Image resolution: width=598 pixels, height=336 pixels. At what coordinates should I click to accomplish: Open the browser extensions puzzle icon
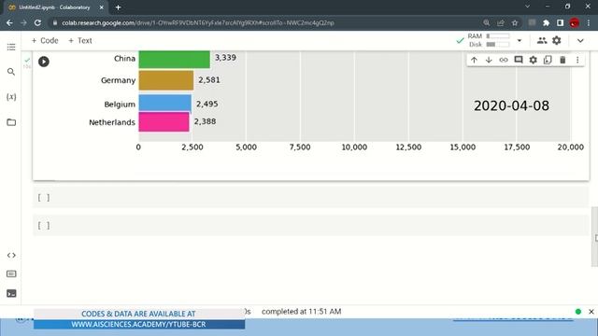pos(546,22)
